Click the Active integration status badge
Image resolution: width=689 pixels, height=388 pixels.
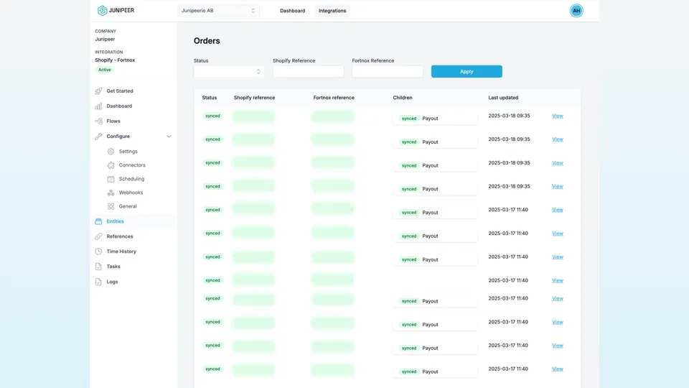coord(105,70)
